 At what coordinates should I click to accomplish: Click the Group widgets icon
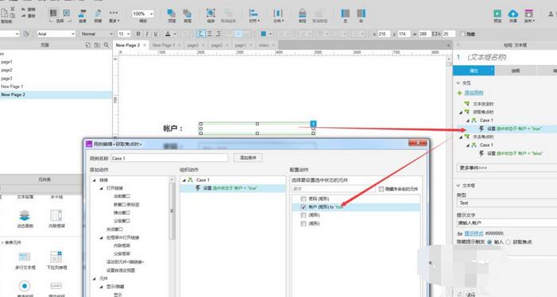pyautogui.click(x=211, y=13)
